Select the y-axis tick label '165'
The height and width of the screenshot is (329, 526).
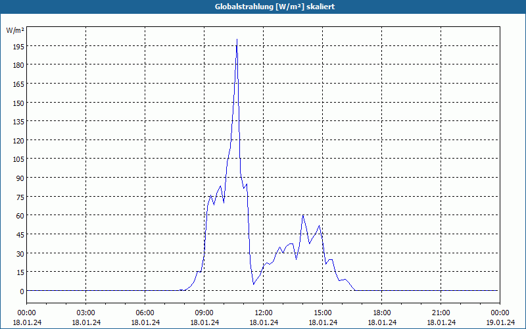19,84
